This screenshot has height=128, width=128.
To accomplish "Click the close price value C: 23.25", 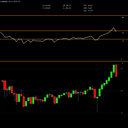I will click(46, 8).
